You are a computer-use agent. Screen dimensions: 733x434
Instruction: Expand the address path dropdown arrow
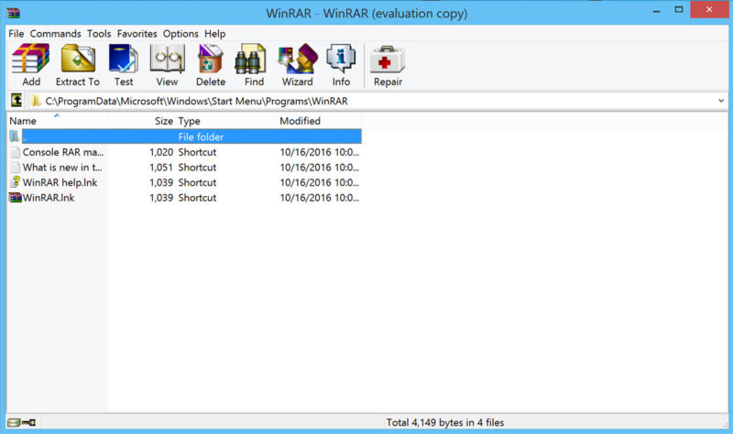coord(721,101)
